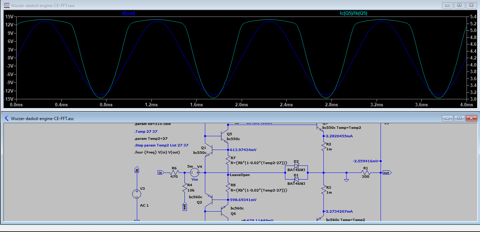This screenshot has width=480, height=232.
Task: Click the 0V label on left axis
Action: coord(11,58)
